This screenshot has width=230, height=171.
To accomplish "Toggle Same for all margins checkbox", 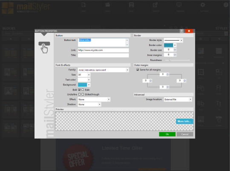I will point(138,70).
